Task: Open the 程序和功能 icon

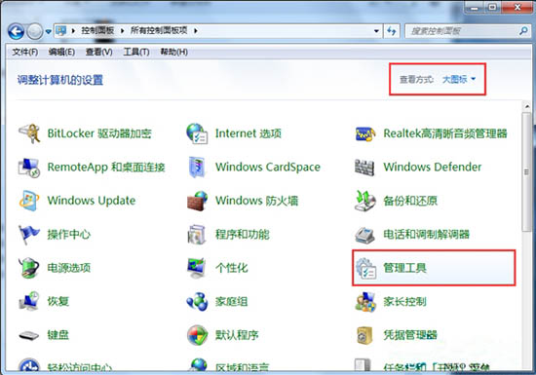Action: click(x=197, y=235)
